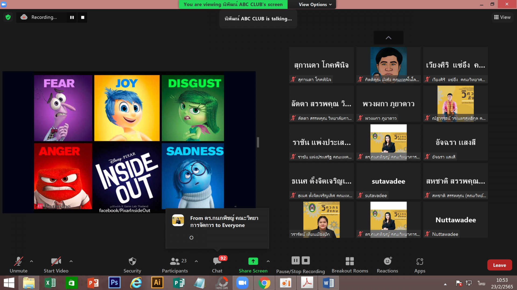Open the Microsoft Store taskbar icon
The image size is (517, 290).
click(71, 283)
